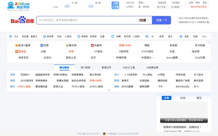
Task: Open the 爱奇艺 link
Action: (x=125, y=81)
